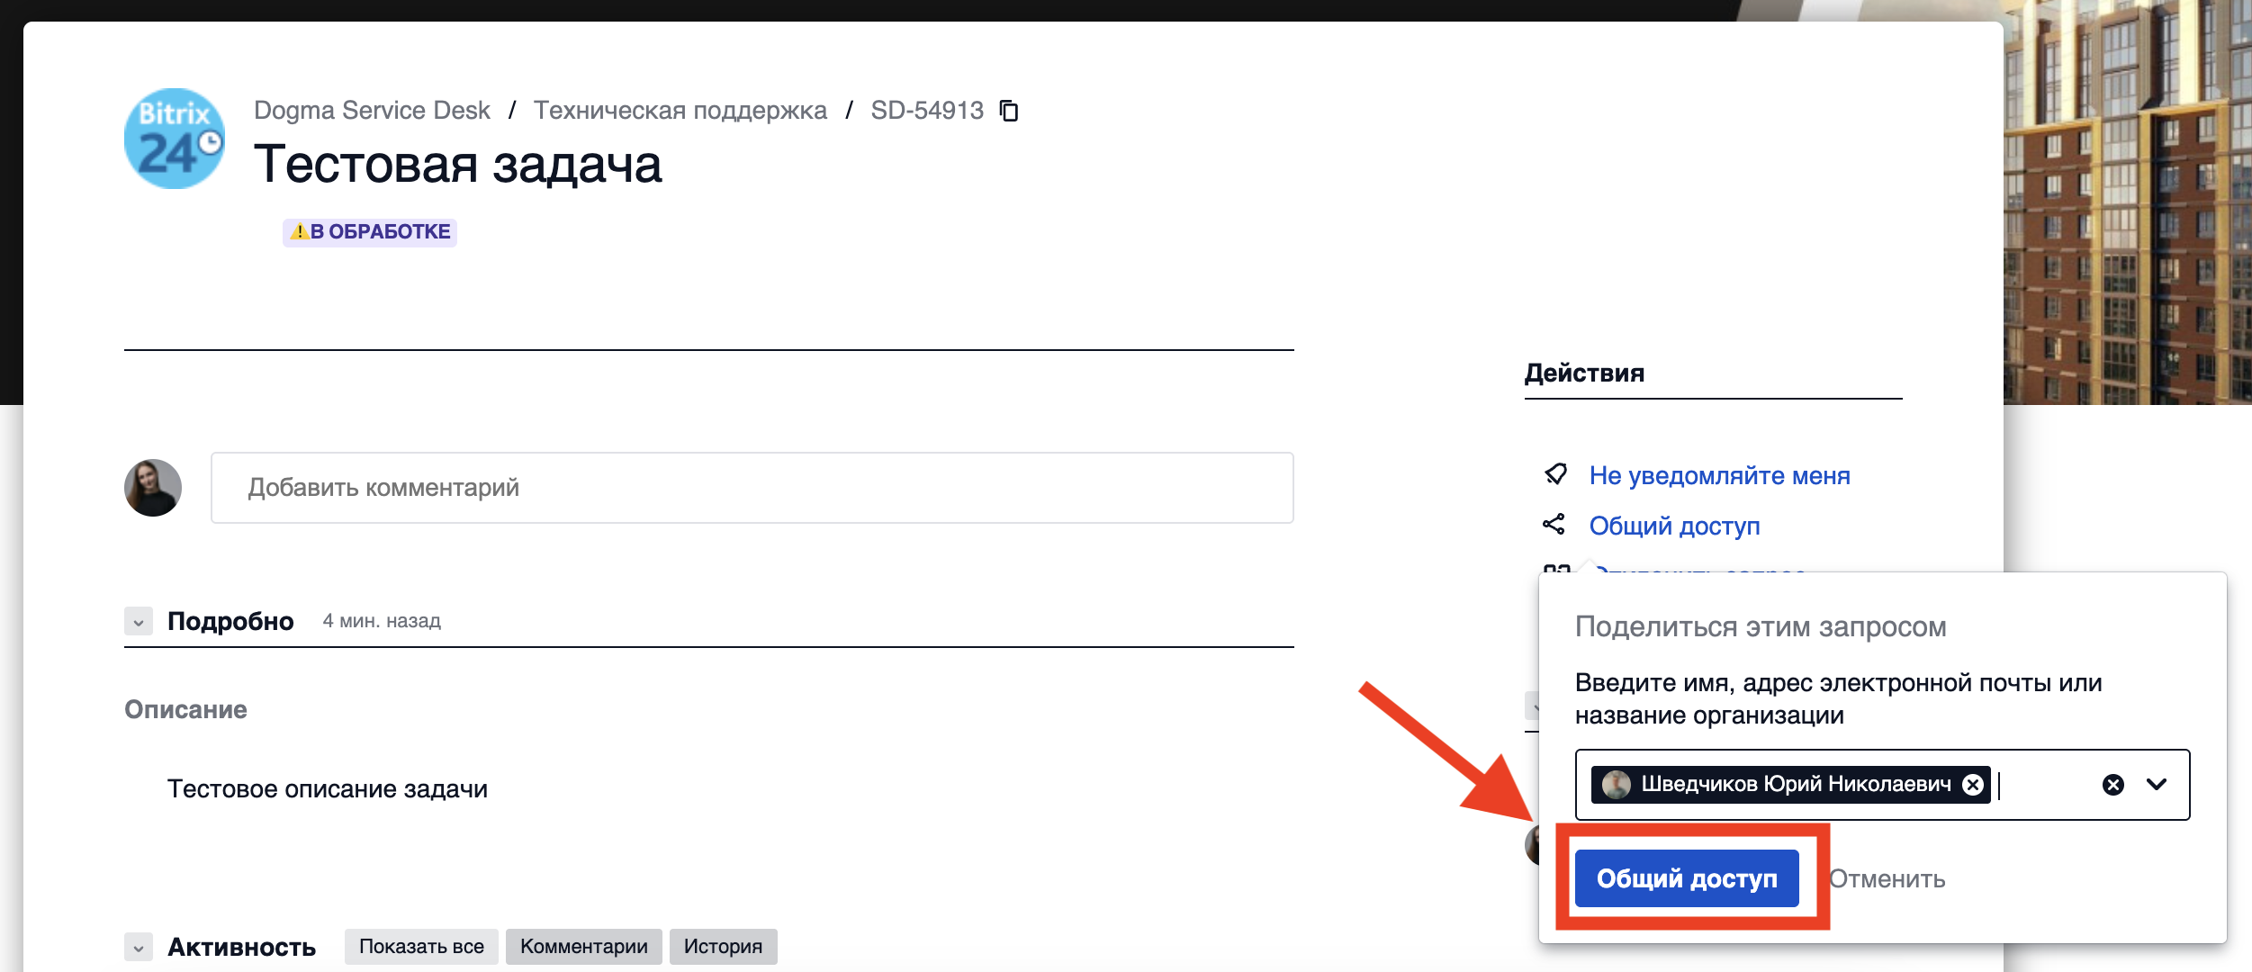Click the warning icon in status badge
Image resolution: width=2252 pixels, height=972 pixels.
(x=299, y=232)
